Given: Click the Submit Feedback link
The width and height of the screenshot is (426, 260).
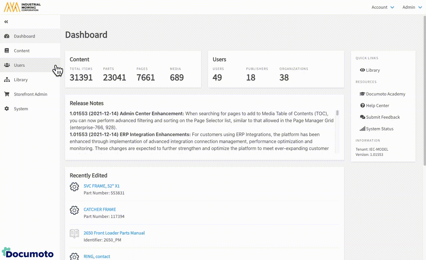Looking at the screenshot, I should coord(383,117).
